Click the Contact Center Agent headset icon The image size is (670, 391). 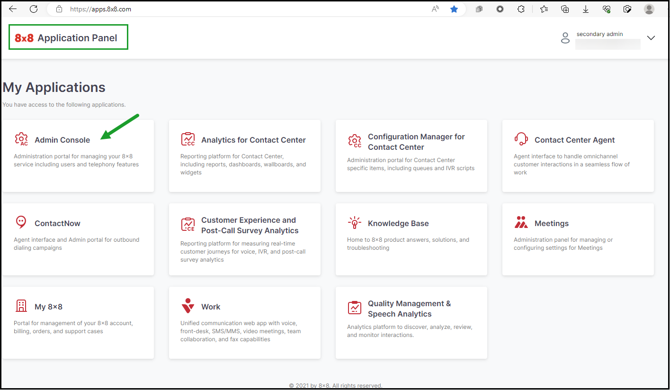(521, 139)
